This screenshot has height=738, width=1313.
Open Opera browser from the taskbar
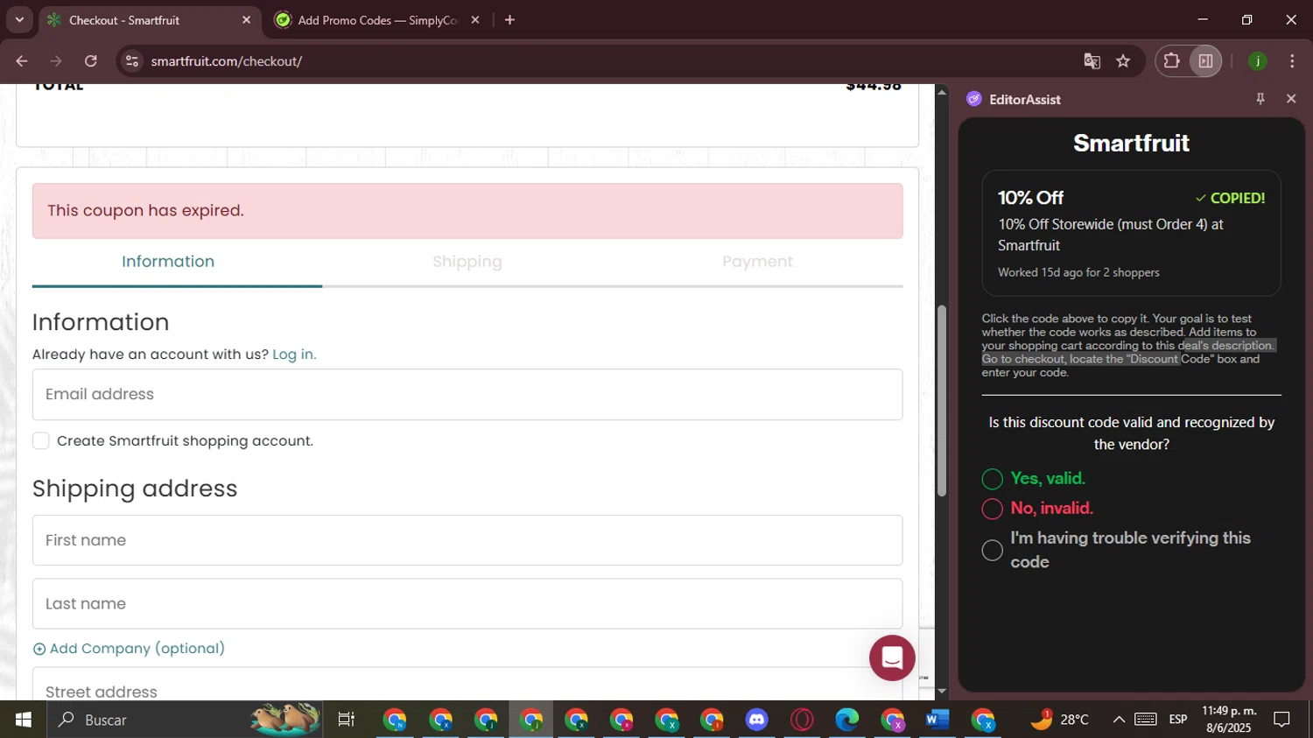(802, 720)
